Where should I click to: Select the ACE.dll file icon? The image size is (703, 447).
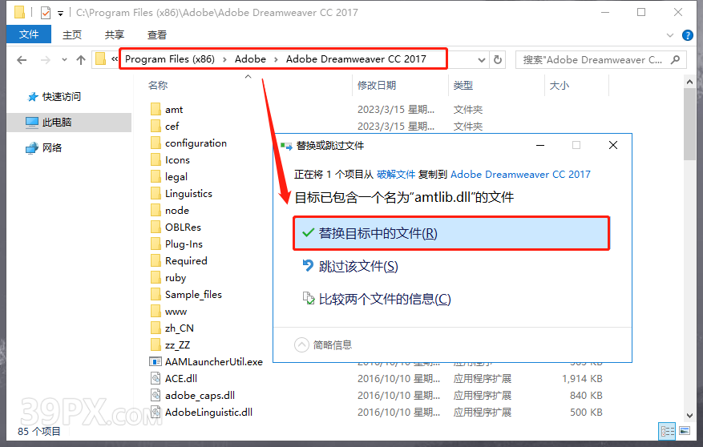[x=156, y=378]
